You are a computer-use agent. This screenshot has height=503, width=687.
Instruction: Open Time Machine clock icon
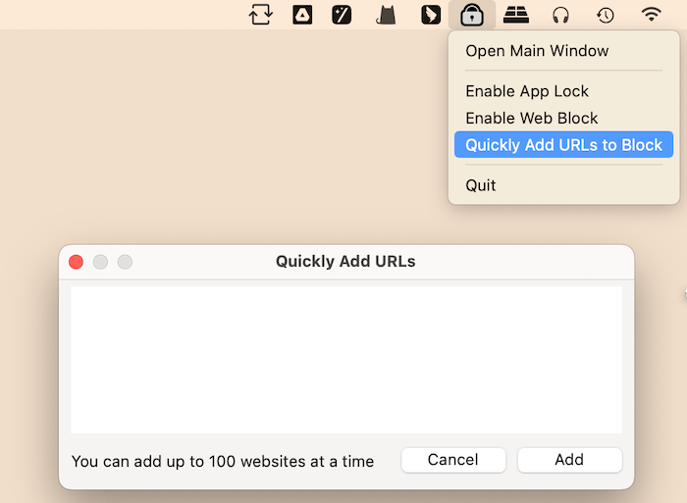coord(606,15)
